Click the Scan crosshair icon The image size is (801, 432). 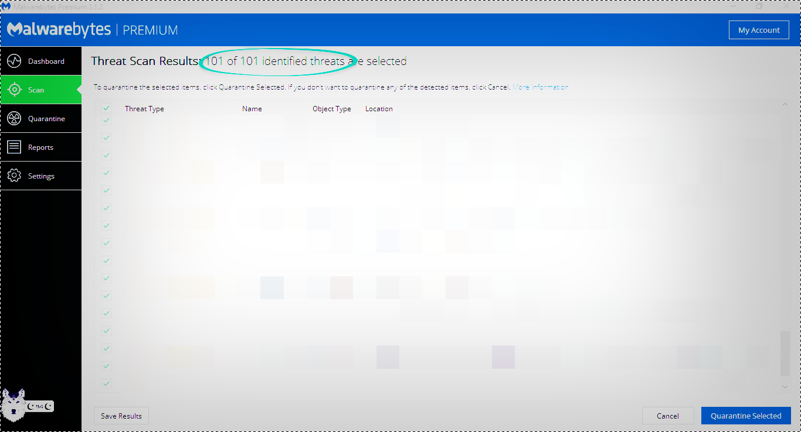[15, 90]
